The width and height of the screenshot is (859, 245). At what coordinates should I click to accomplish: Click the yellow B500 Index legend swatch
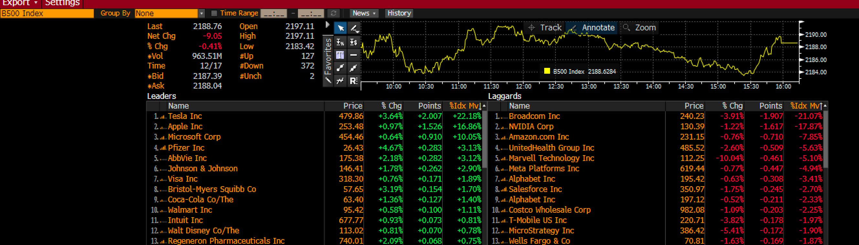pyautogui.click(x=547, y=71)
